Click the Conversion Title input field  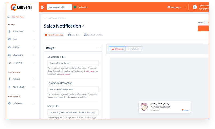(x=73, y=63)
